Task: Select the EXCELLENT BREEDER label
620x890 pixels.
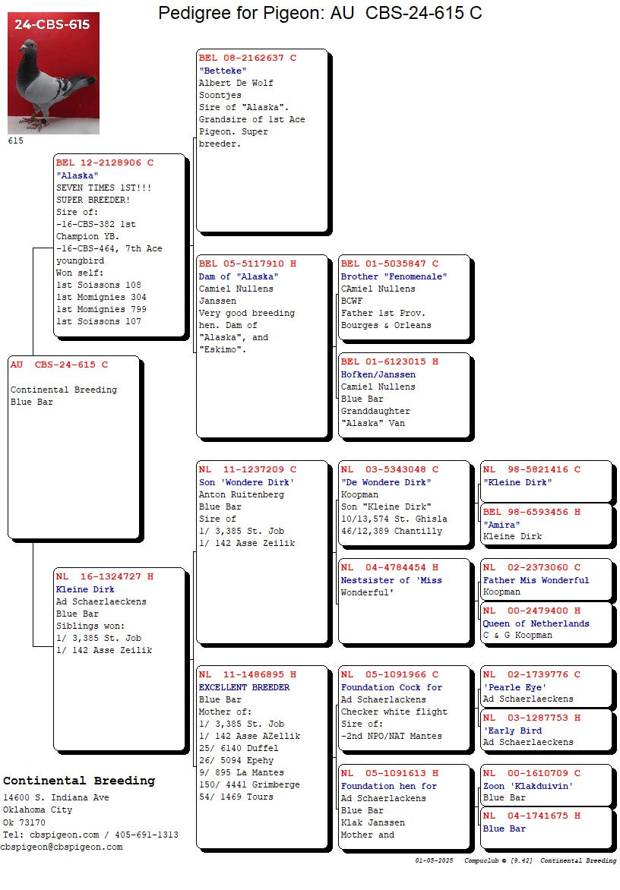Action: pos(244,687)
